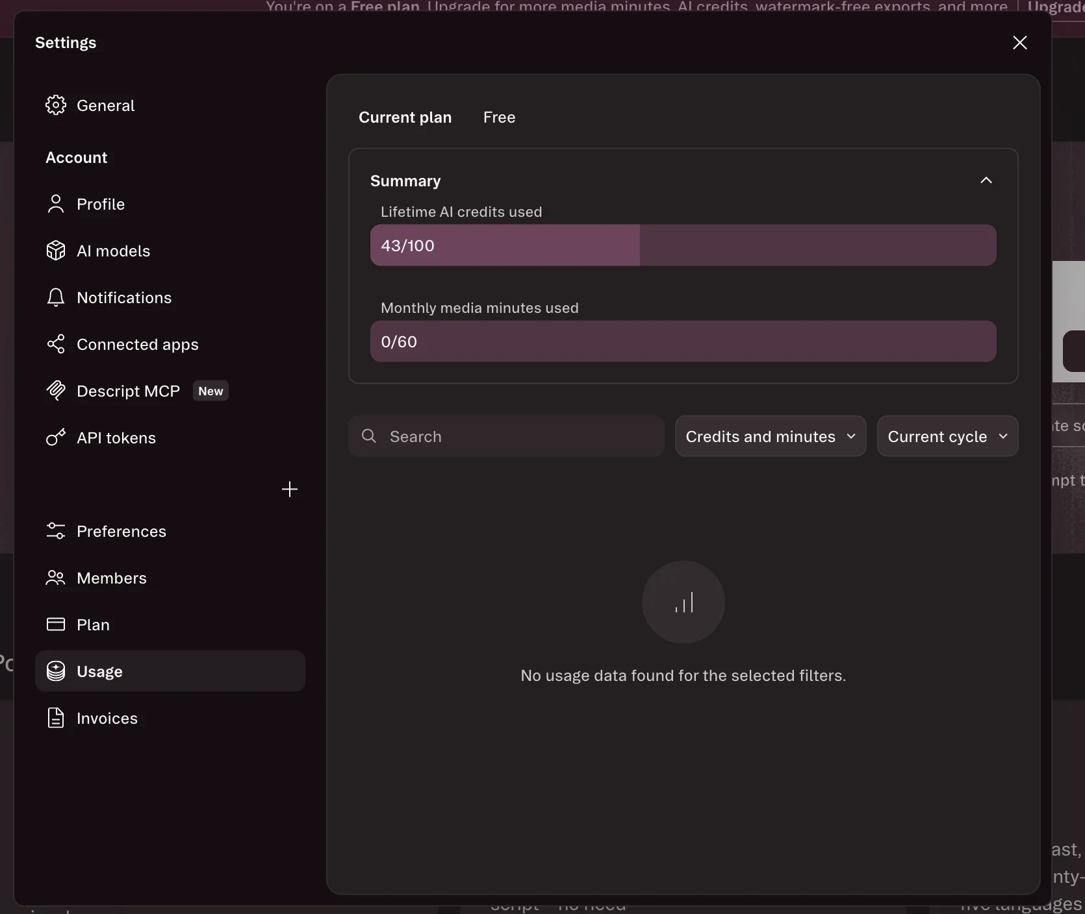Click the Settings dialog title
The image size is (1085, 914).
(x=66, y=43)
